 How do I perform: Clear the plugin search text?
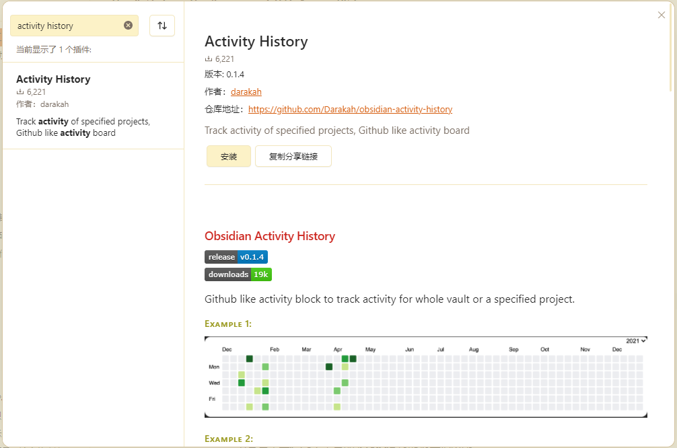(129, 26)
